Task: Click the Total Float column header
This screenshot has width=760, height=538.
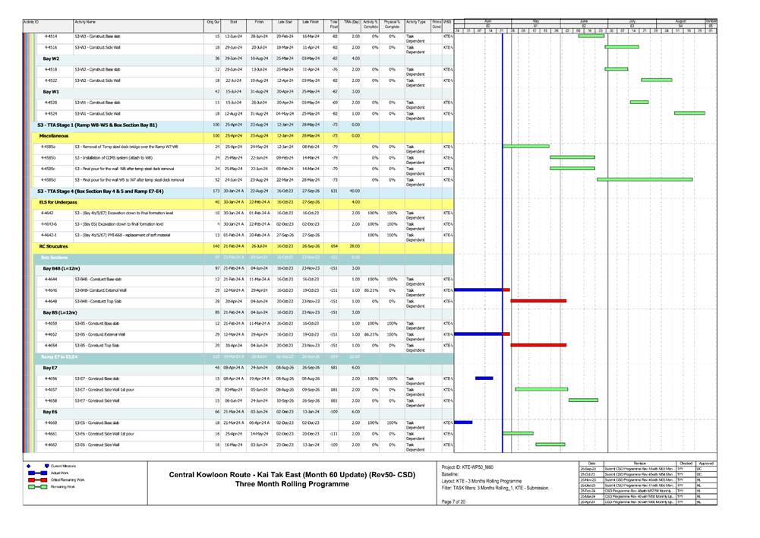Action: [x=335, y=24]
